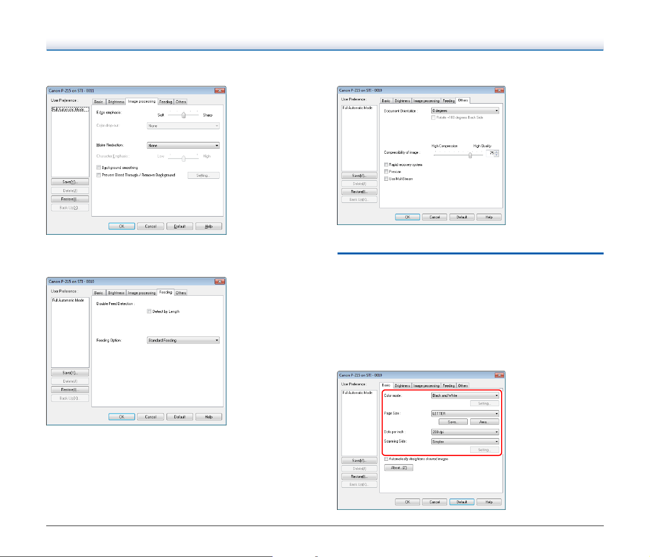Open Basic tab in Feeding dialog
The height and width of the screenshot is (557, 650).
[99, 293]
